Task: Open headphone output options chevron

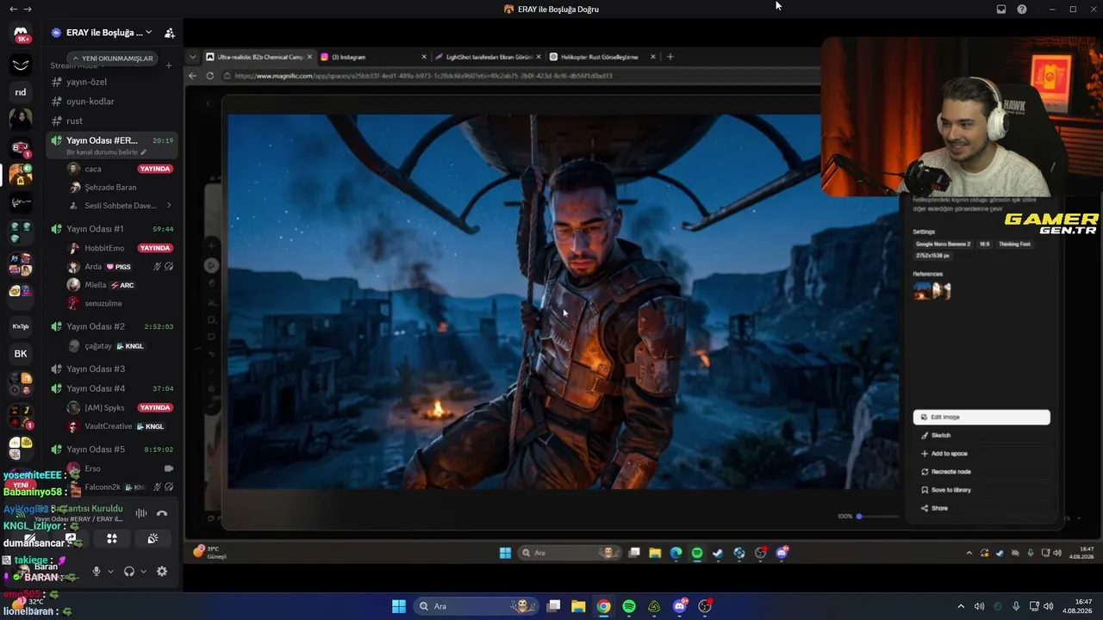Action: pyautogui.click(x=143, y=572)
